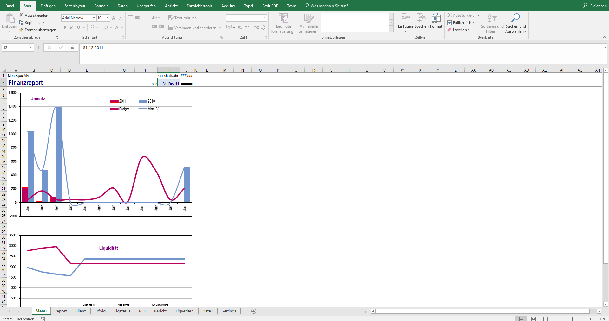Click the Freigeben share button
Image resolution: width=609 pixels, height=321 pixels.
click(595, 6)
